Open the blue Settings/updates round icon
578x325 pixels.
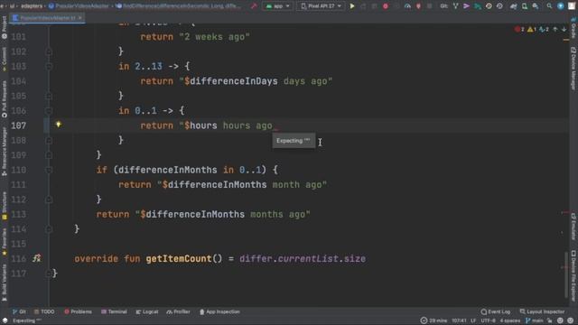click(x=560, y=6)
